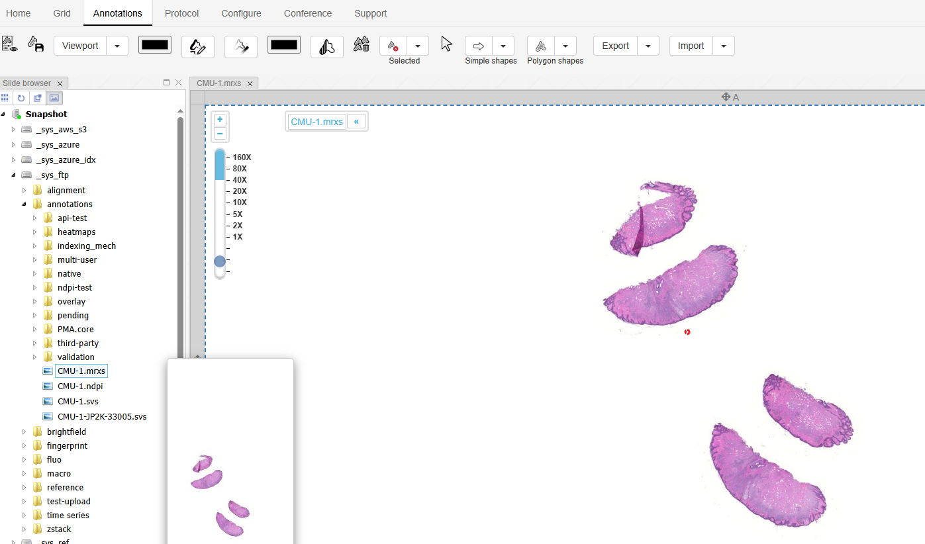Select CMU-1.ndpi file in the tree
Viewport: 925px width, 544px height.
(80, 386)
